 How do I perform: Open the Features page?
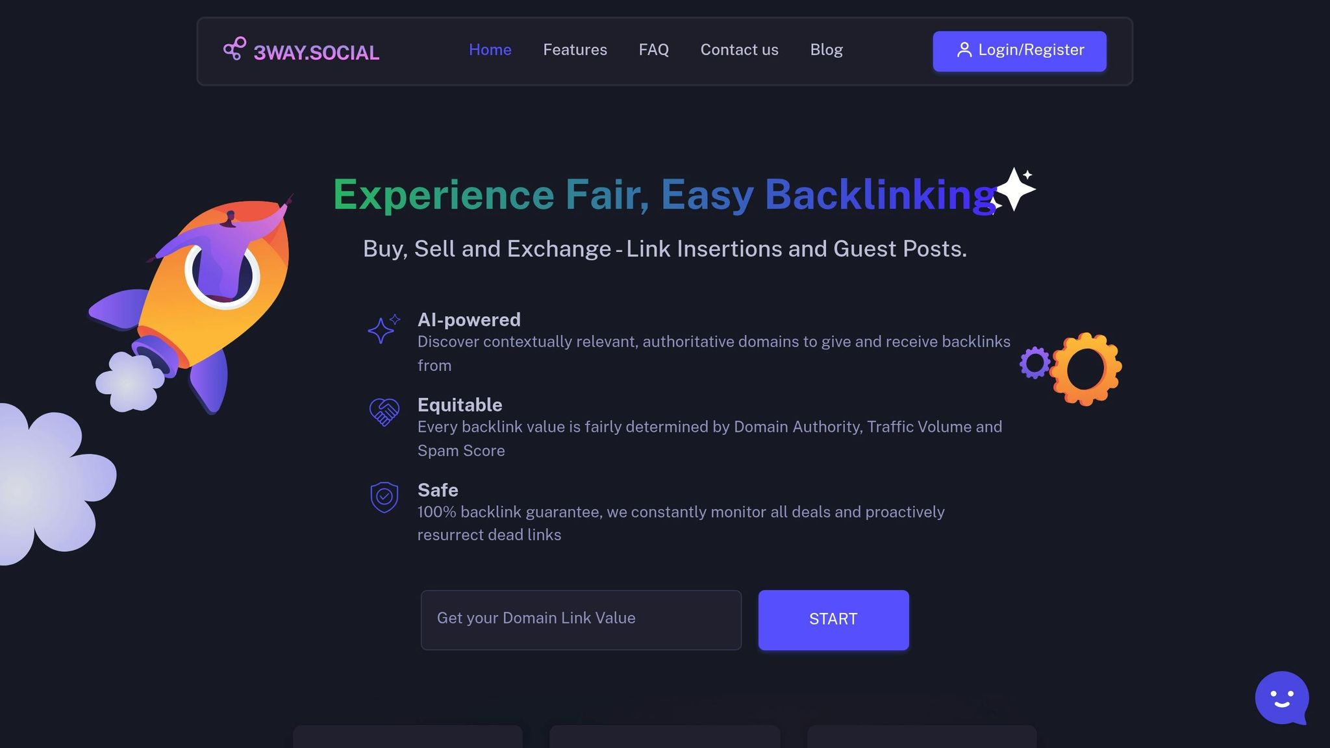pyautogui.click(x=575, y=50)
